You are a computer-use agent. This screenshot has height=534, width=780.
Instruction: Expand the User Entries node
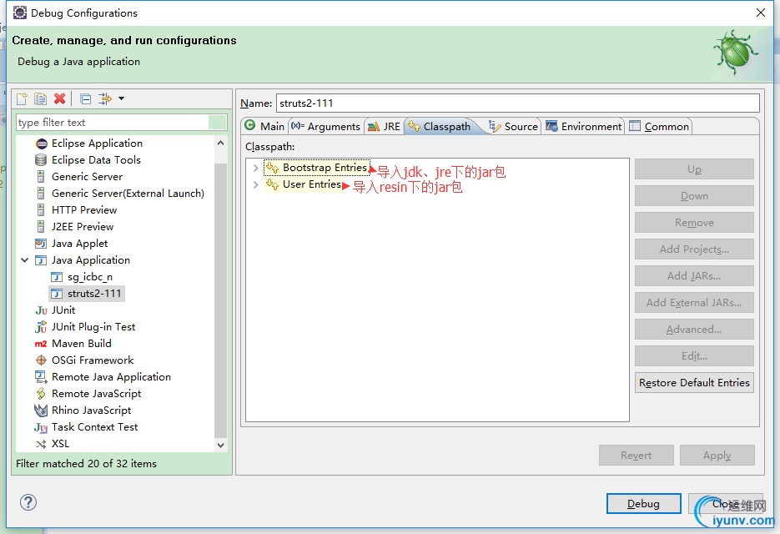coord(255,184)
